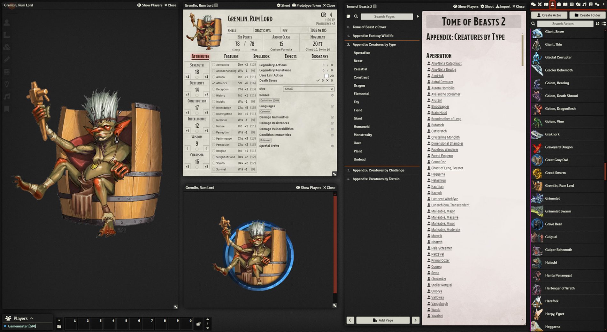Open the Compendium Packs sidebar tab
The height and width of the screenshot is (332, 607).
(591, 4)
